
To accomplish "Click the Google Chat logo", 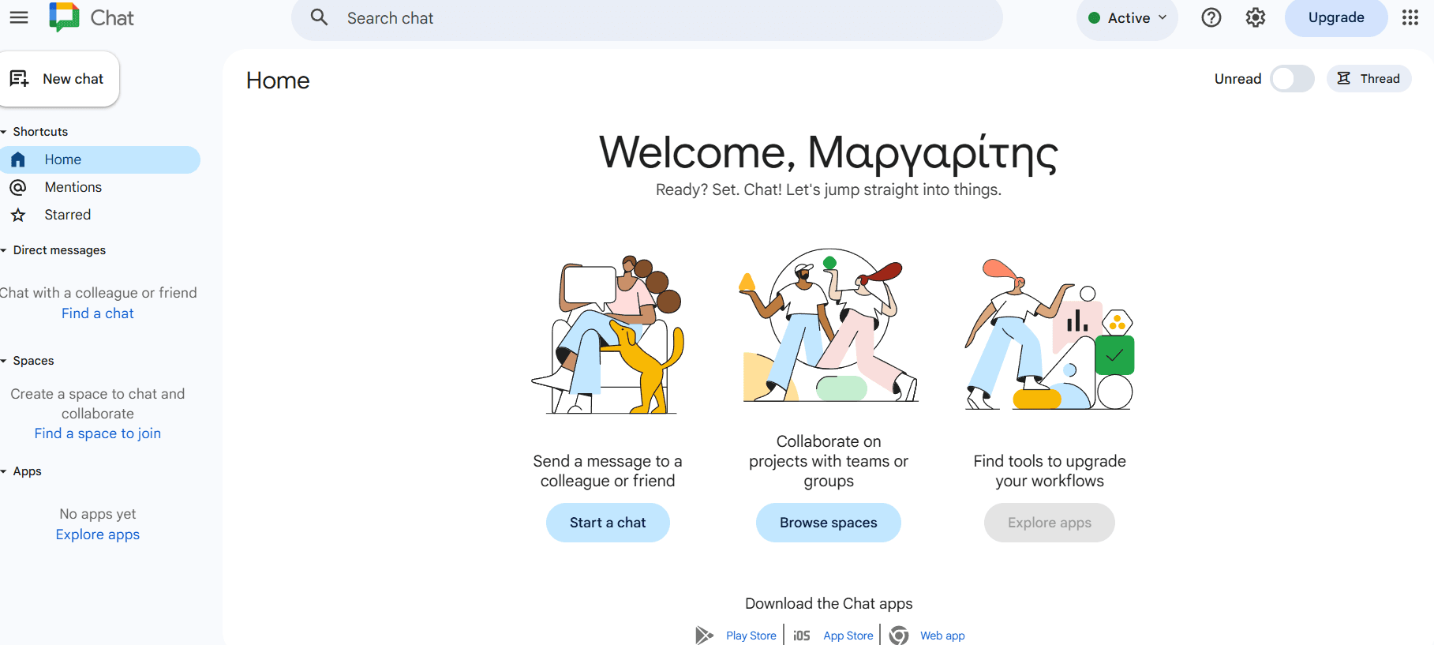I will tap(64, 17).
